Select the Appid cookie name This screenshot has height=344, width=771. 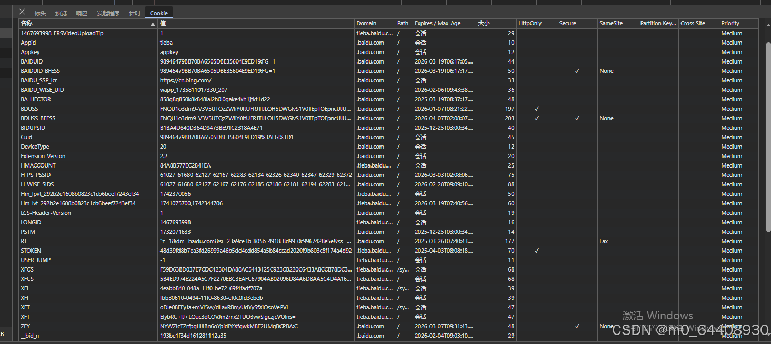(x=28, y=43)
